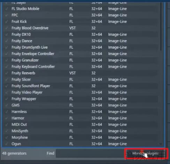The width and height of the screenshot is (170, 164).
Task: Toggle the Morphine plugin checkmark
Action: coord(7,137)
